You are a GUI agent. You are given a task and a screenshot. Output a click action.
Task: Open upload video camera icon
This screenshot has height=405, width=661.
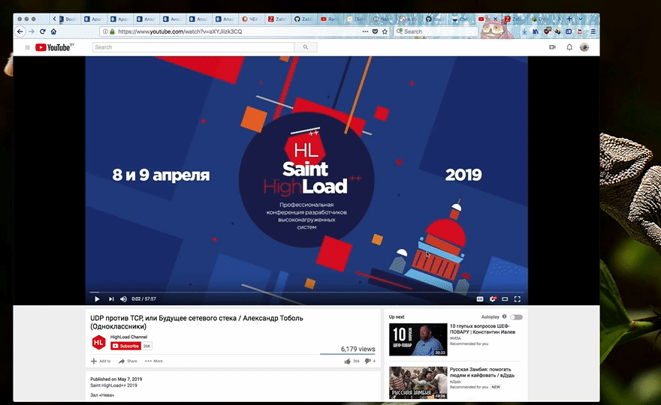click(552, 47)
